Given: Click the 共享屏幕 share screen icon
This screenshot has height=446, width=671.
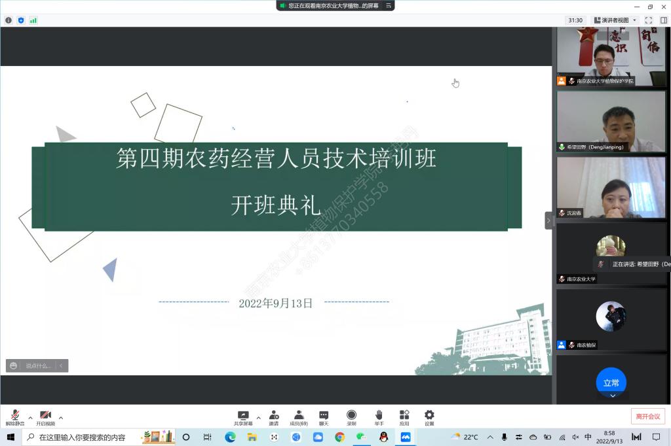Looking at the screenshot, I should pos(243,417).
